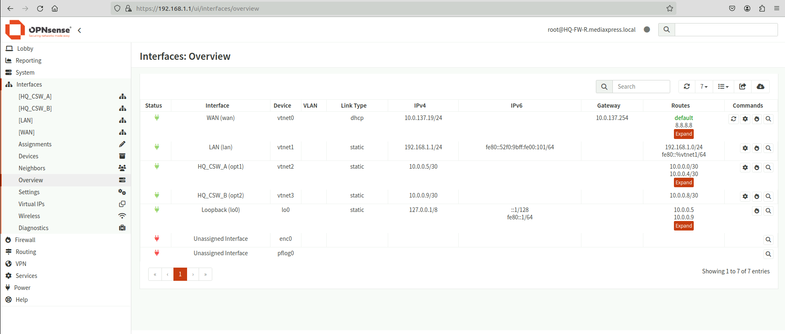785x334 pixels.
Task: View LAN details with magnifier icon
Action: (768, 148)
